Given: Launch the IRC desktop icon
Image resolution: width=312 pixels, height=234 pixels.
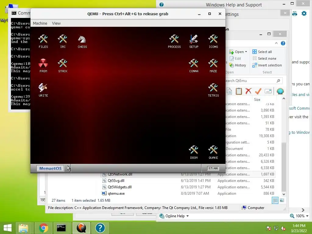Looking at the screenshot, I should (63, 41).
